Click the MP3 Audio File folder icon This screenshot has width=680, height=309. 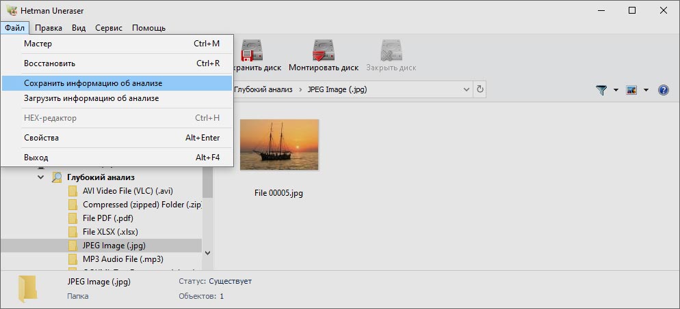pos(73,259)
